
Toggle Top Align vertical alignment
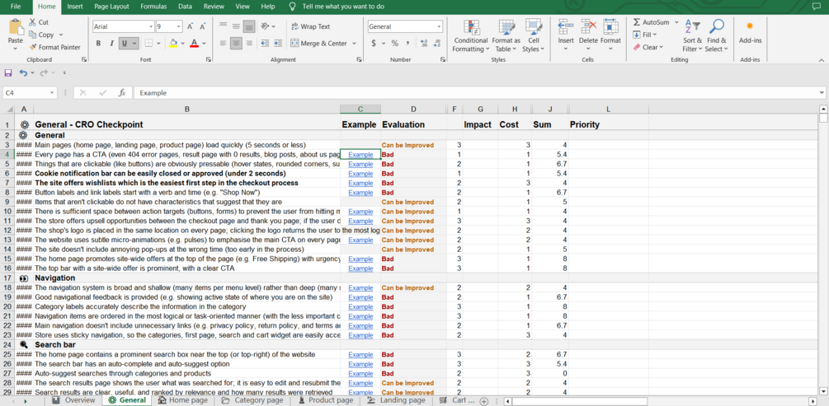pos(223,26)
